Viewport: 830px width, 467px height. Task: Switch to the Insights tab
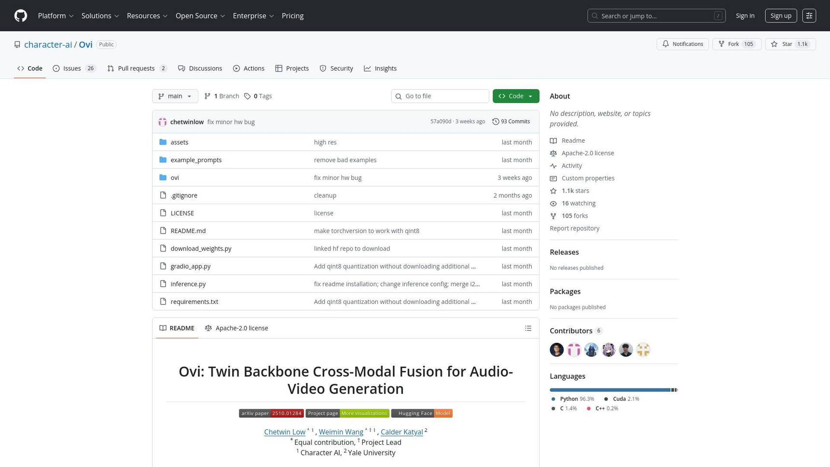(380, 69)
